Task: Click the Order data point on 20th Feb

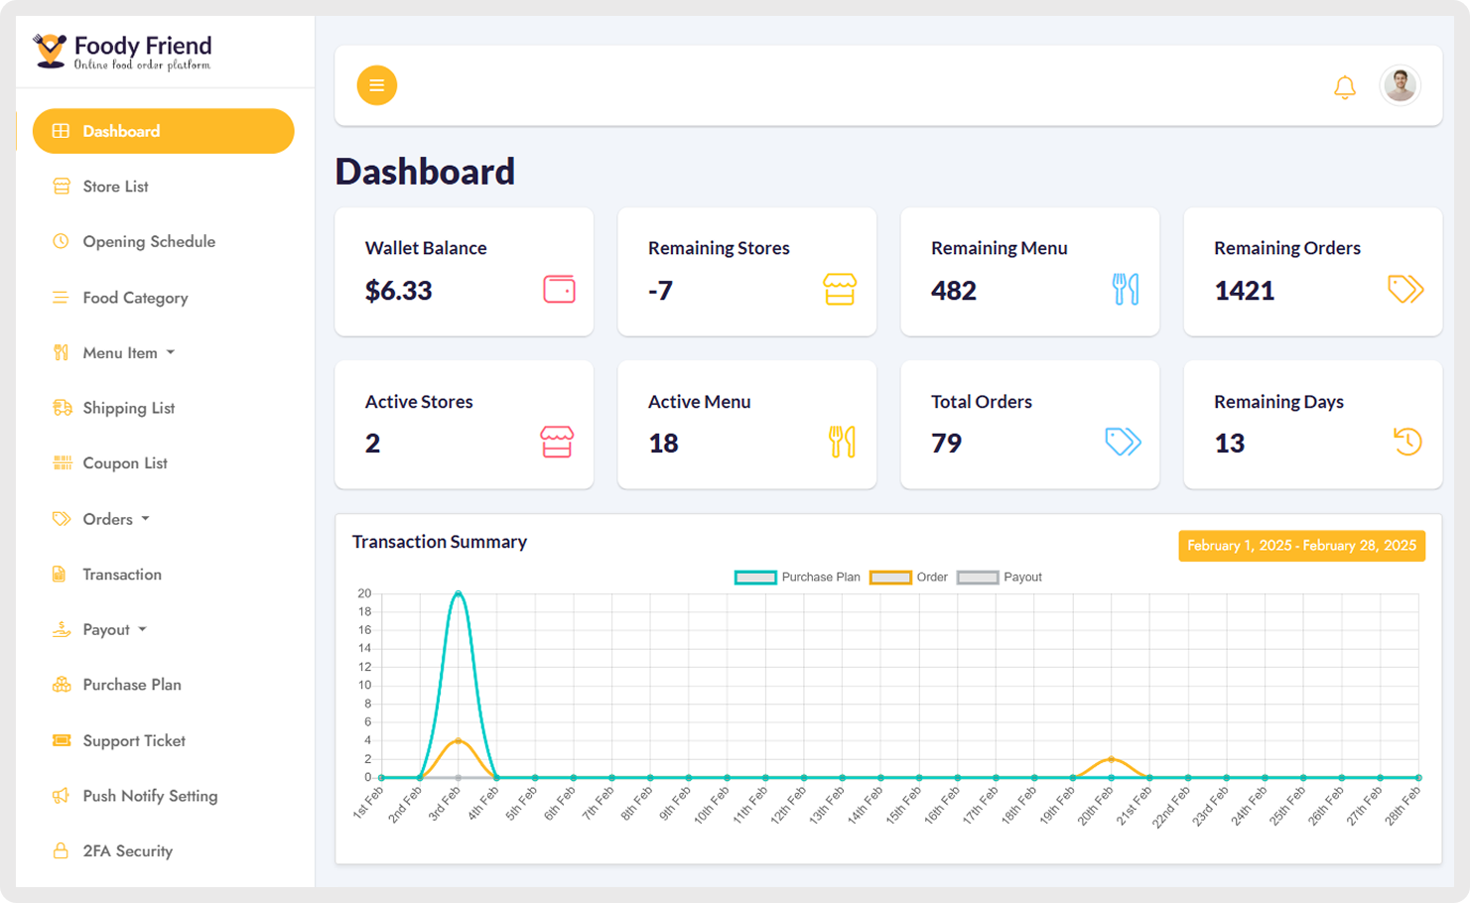Action: (x=1111, y=759)
